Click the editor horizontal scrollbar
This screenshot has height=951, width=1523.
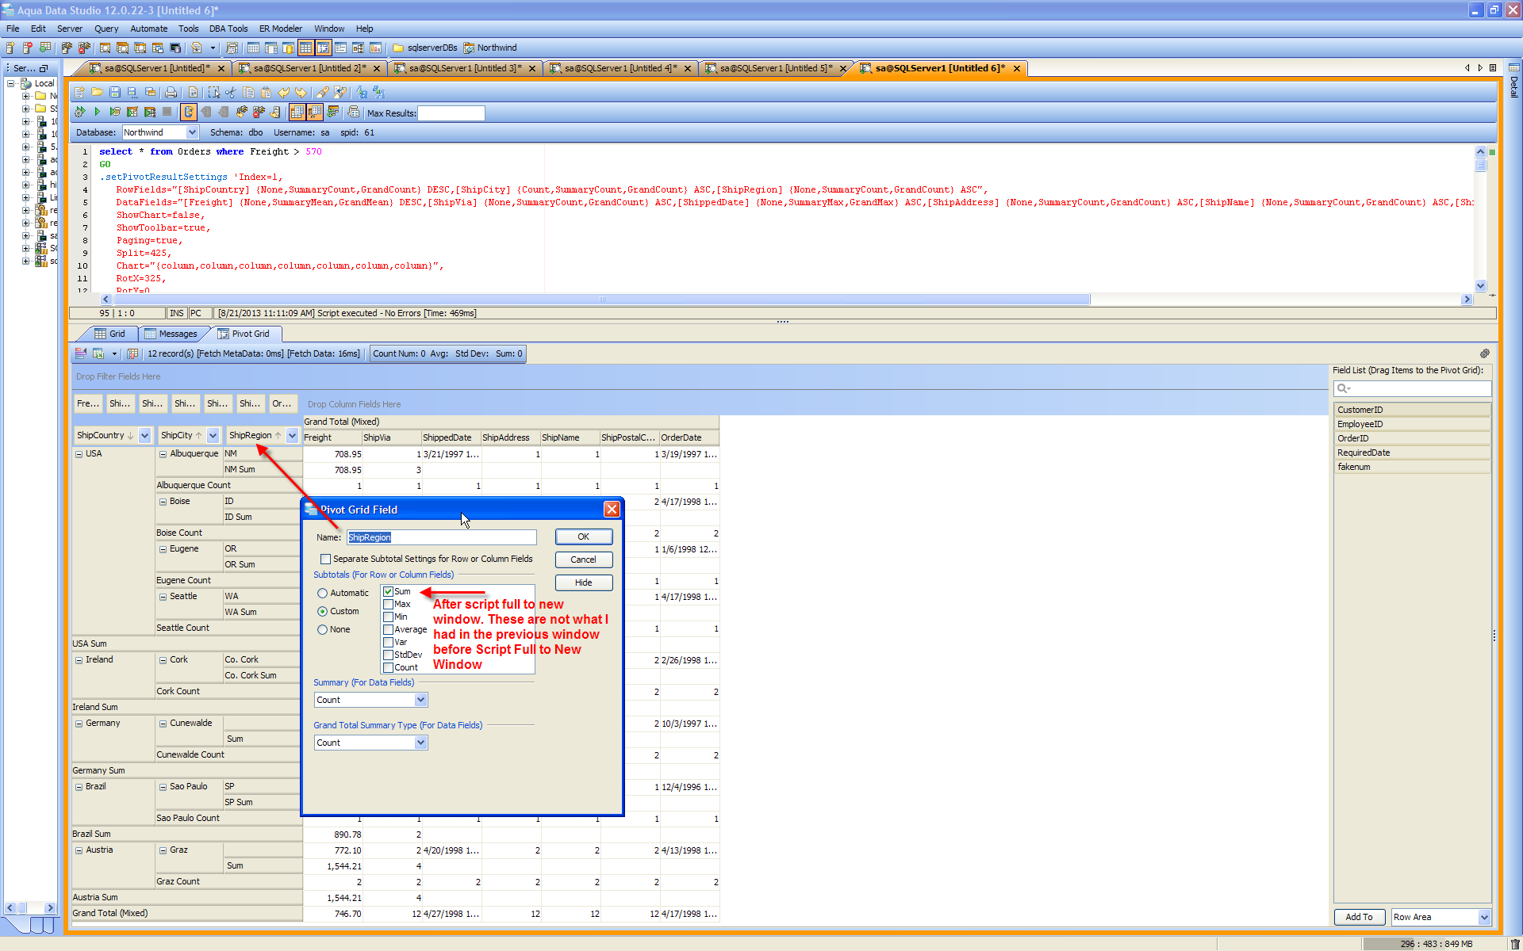pos(600,300)
